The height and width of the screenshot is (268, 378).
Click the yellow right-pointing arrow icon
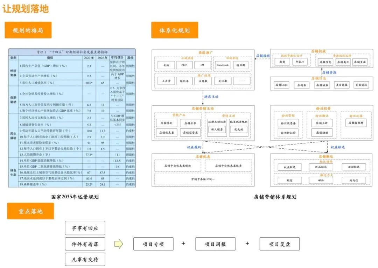[119, 244]
